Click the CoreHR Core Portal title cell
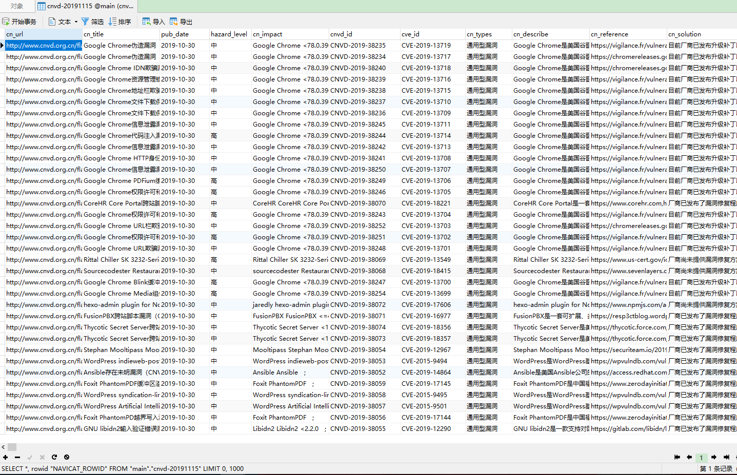 [x=121, y=203]
